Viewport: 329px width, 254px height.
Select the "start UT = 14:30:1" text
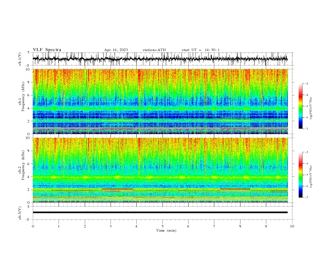click(x=201, y=50)
